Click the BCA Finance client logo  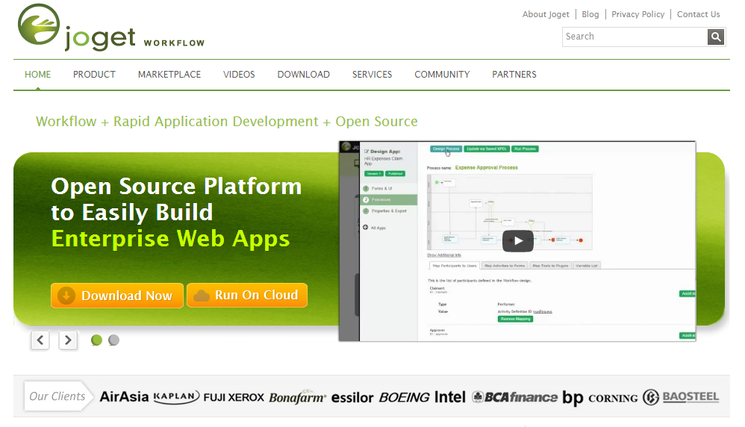tap(514, 397)
